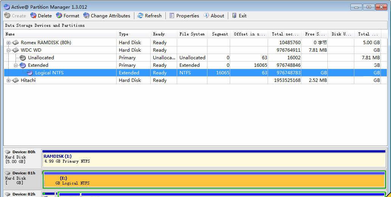Click the Active@ Partition Manager title bar icon
391x197 pixels.
[7, 7]
